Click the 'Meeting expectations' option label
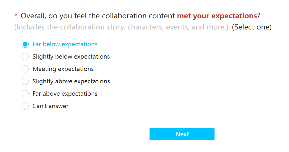Viewport: 289px width, 152px height. click(x=63, y=69)
